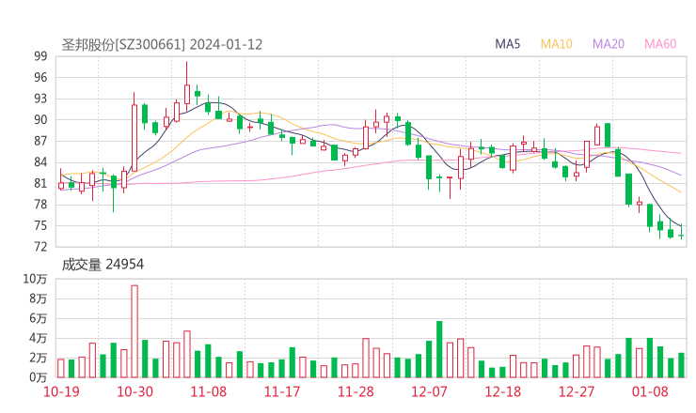Screen dimensions: 696x413
Task: Click the 2万 volume axis label
Action: 39,358
